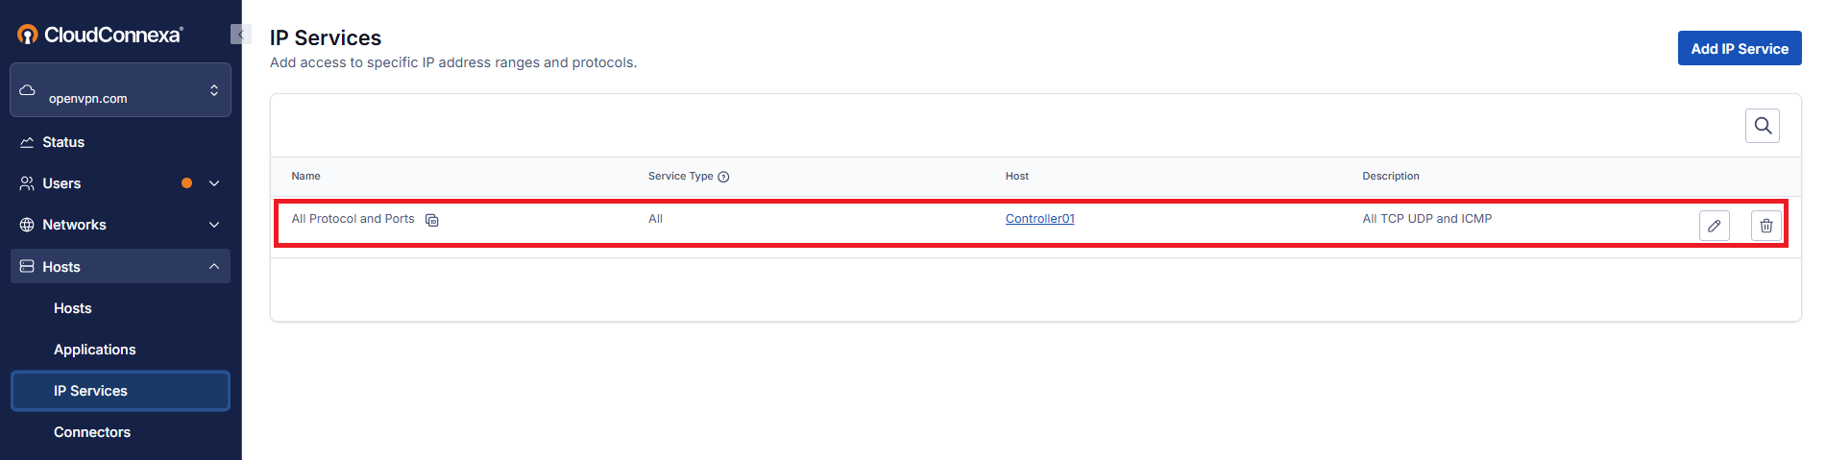Collapse the Hosts section chevron
This screenshot has height=460, width=1826.
click(x=214, y=266)
